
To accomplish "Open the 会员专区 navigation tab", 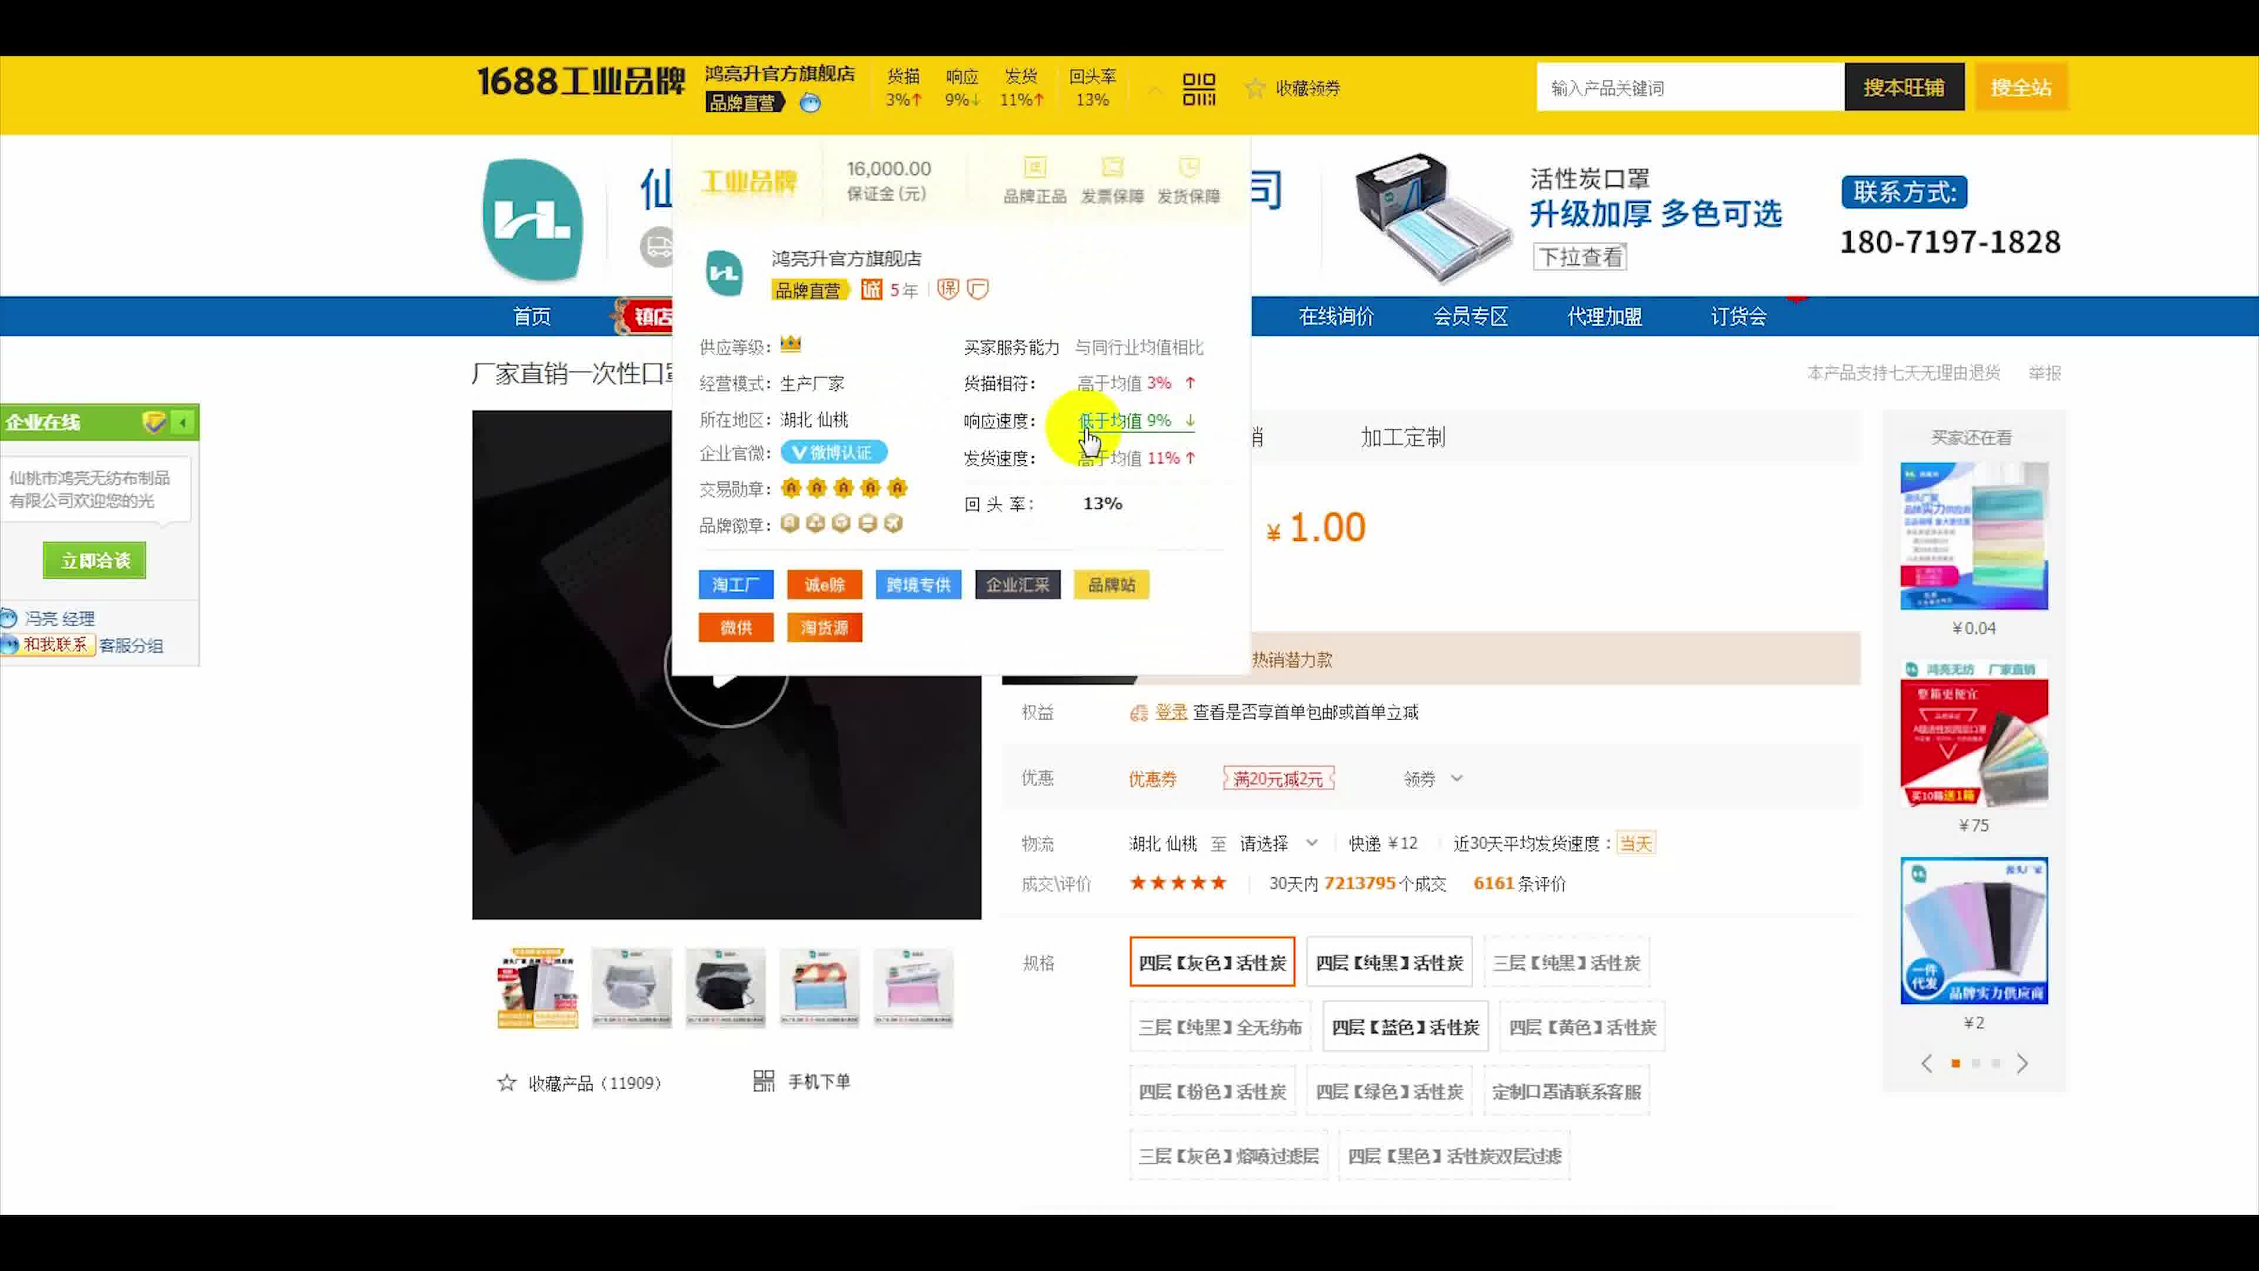I will (1470, 317).
